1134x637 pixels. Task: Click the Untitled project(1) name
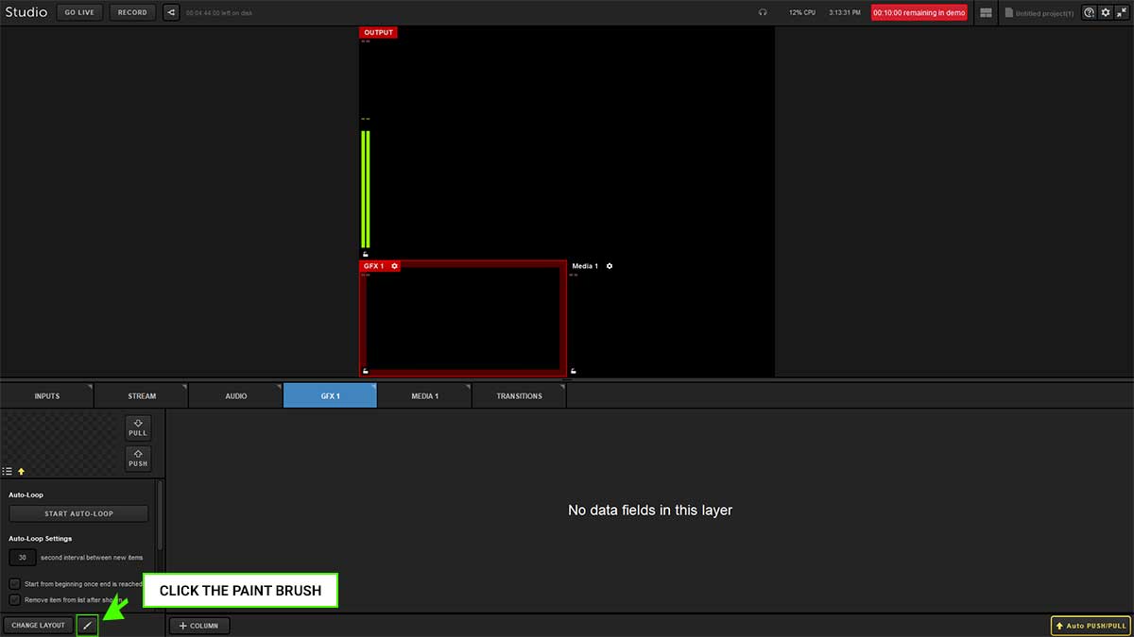coord(1045,13)
